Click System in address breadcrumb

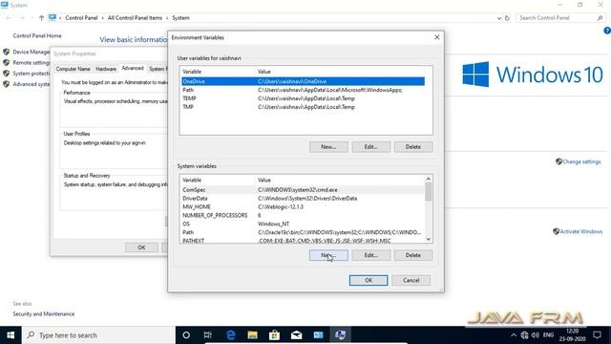coord(180,18)
